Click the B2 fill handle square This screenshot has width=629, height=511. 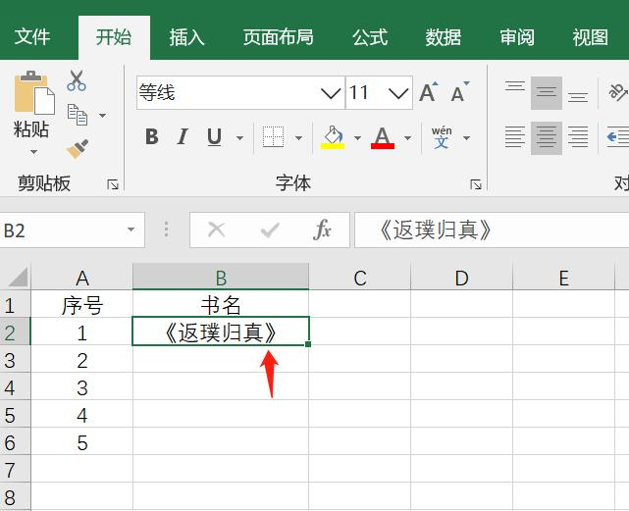click(308, 344)
